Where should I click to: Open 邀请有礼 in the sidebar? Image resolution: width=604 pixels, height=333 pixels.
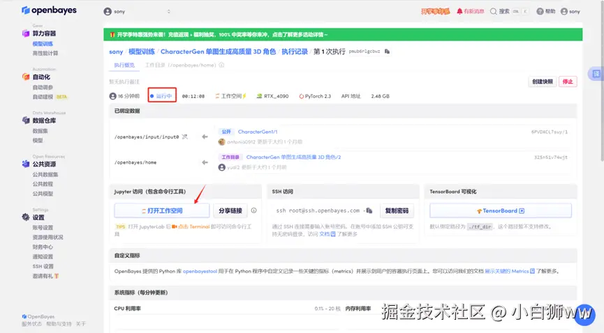[x=45, y=276]
